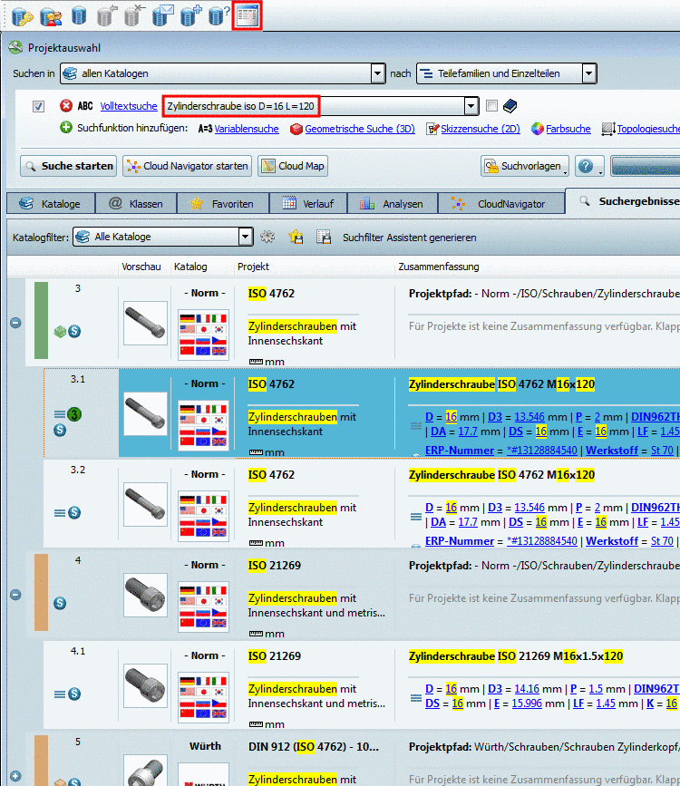Click the red-framed table window toolbar icon

coord(247,15)
